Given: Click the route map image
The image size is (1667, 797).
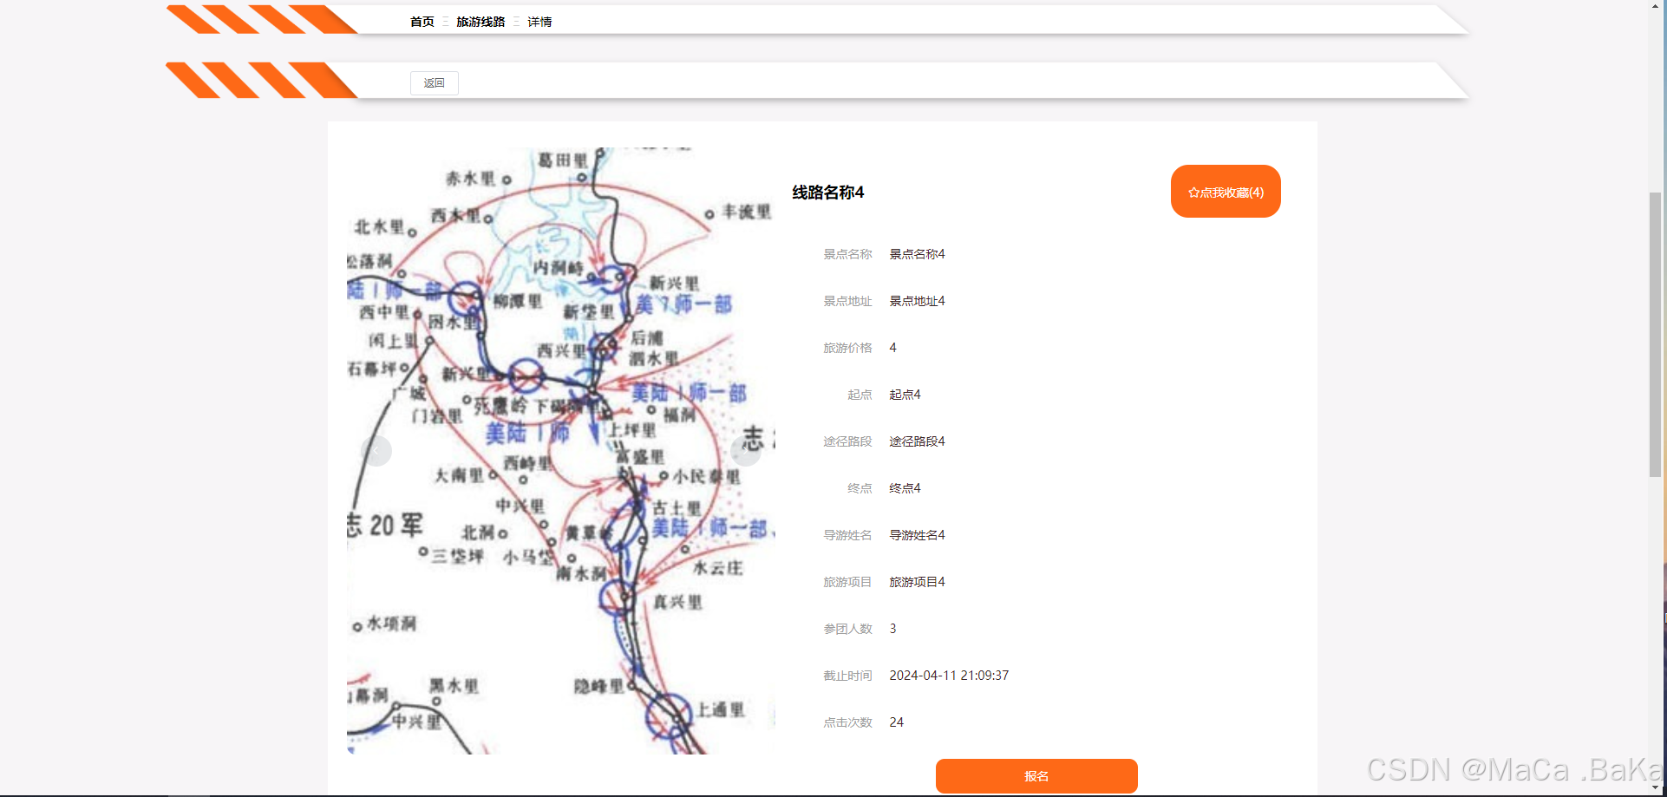Looking at the screenshot, I should click(561, 450).
